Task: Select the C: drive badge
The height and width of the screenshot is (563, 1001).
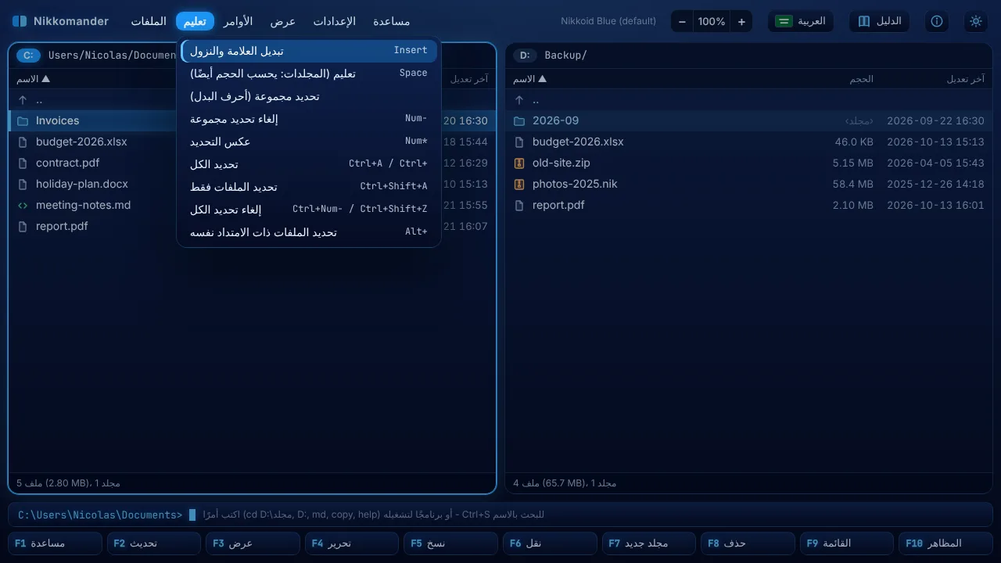Action: coord(28,56)
